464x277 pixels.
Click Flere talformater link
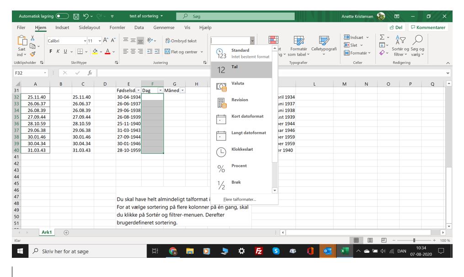240,199
